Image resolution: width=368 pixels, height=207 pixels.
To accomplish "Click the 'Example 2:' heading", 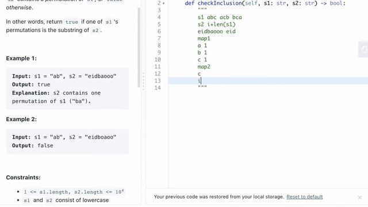I will click(x=21, y=119).
